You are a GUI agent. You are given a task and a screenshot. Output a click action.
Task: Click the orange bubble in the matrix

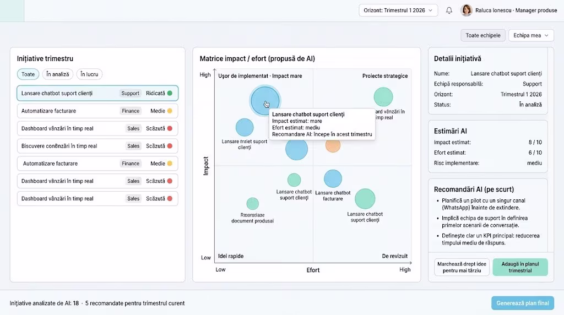click(x=333, y=145)
